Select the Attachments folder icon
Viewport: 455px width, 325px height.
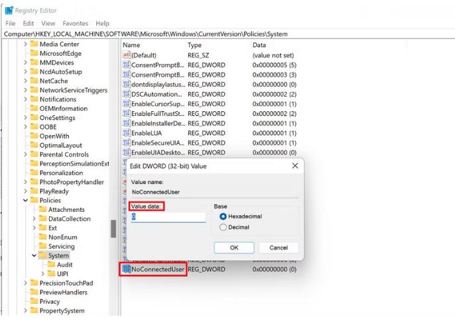(x=43, y=209)
